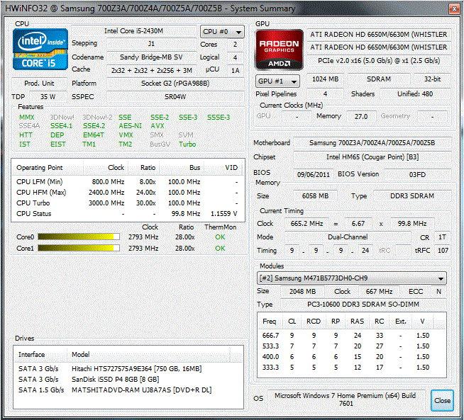Click the Core1 usage bar
The width and height of the screenshot is (464, 420).
click(x=79, y=248)
